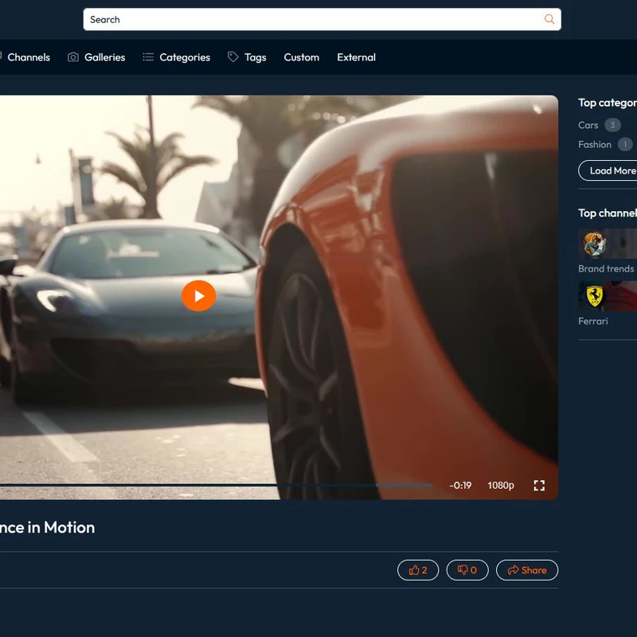This screenshot has width=637, height=637.
Task: Enter fullscreen mode on the video player
Action: coord(539,486)
